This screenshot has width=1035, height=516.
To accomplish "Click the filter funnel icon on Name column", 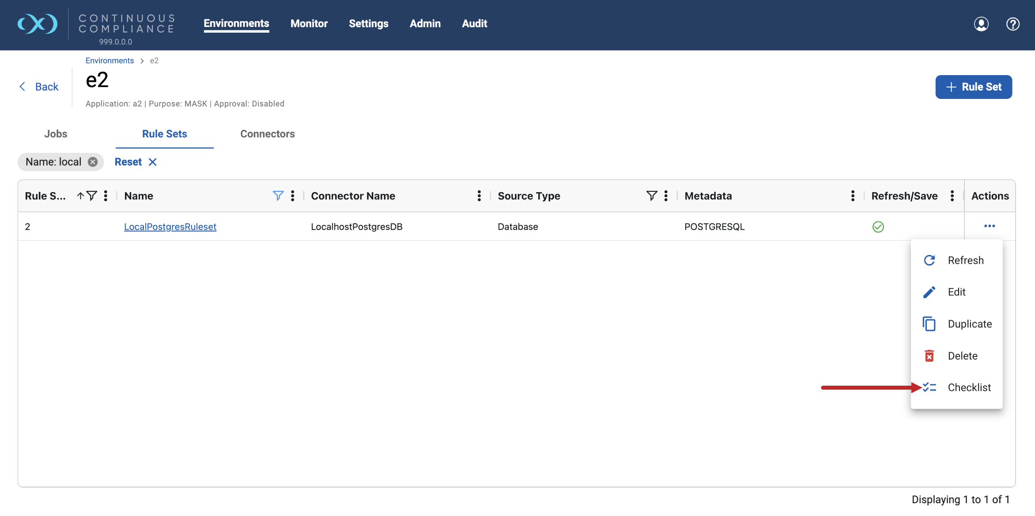I will point(278,196).
